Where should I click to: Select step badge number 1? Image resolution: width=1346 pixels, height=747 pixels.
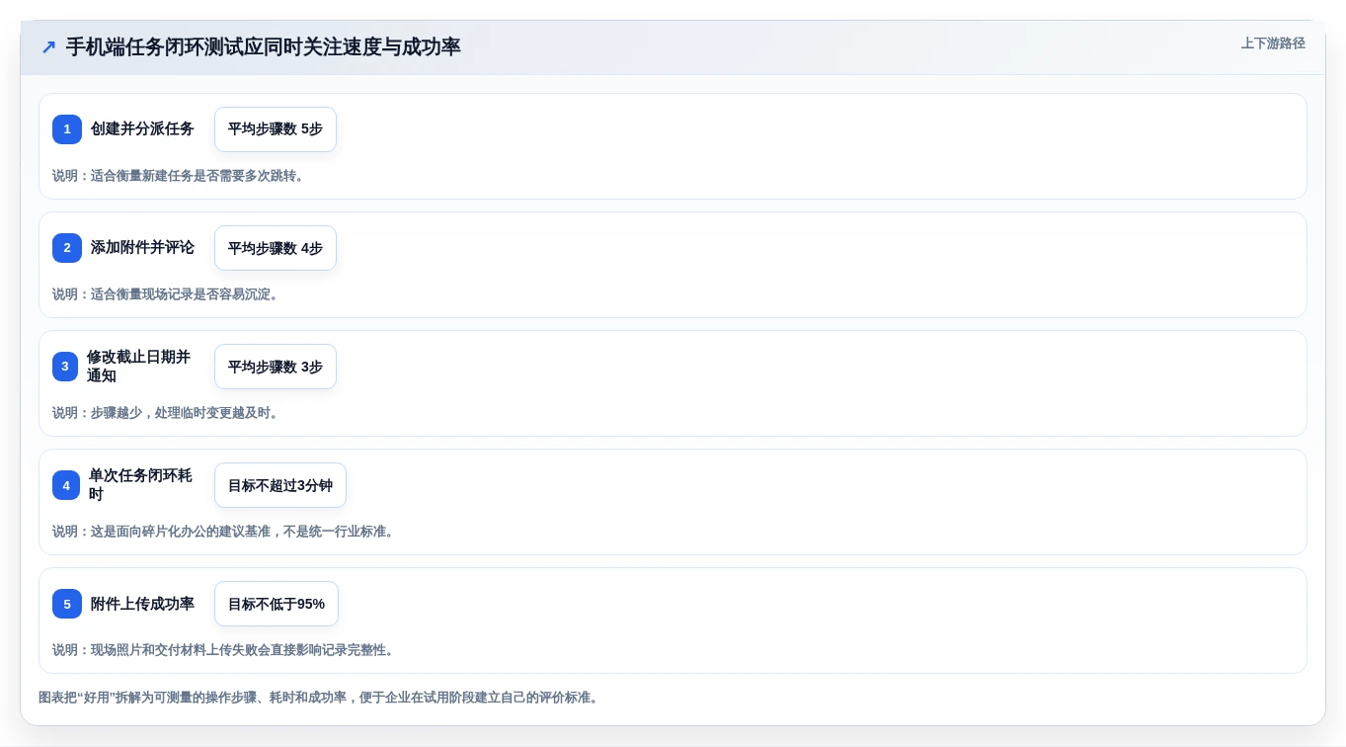pyautogui.click(x=67, y=129)
